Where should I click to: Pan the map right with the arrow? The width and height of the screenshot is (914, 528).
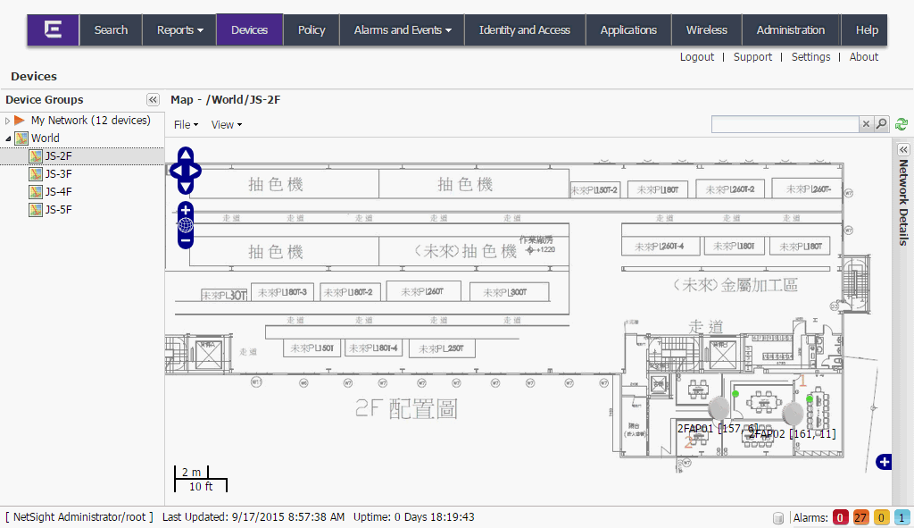pos(195,171)
